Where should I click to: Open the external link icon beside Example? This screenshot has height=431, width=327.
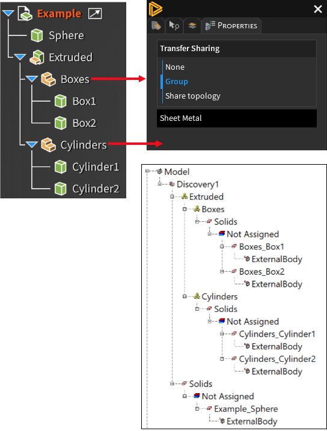click(x=95, y=13)
